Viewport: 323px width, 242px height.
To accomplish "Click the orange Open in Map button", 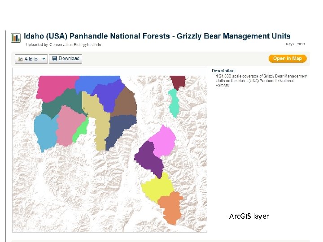I will pos(288,58).
